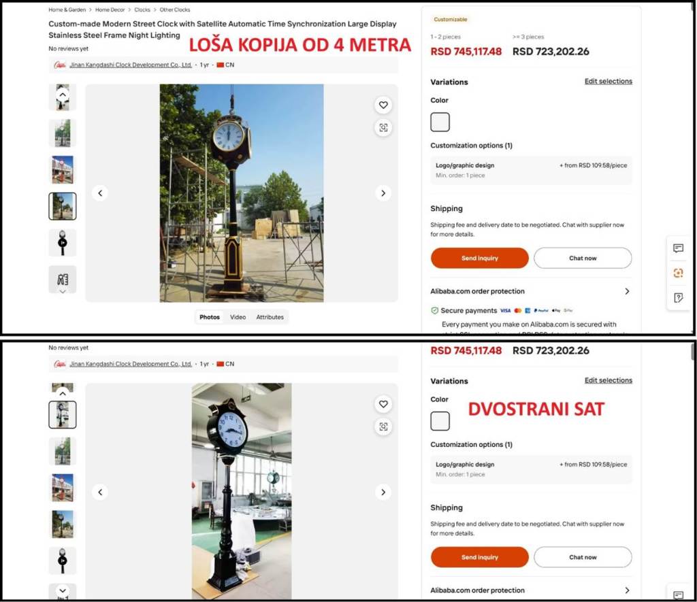Click image search icon in bottom listing
The width and height of the screenshot is (697, 602).
coord(383,427)
